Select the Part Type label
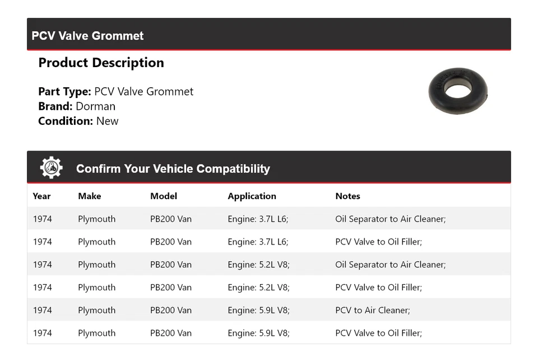538x362 pixels. (64, 92)
